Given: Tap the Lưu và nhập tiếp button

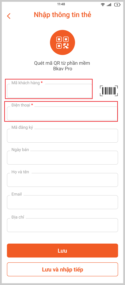Looking at the screenshot, I should [62, 269].
